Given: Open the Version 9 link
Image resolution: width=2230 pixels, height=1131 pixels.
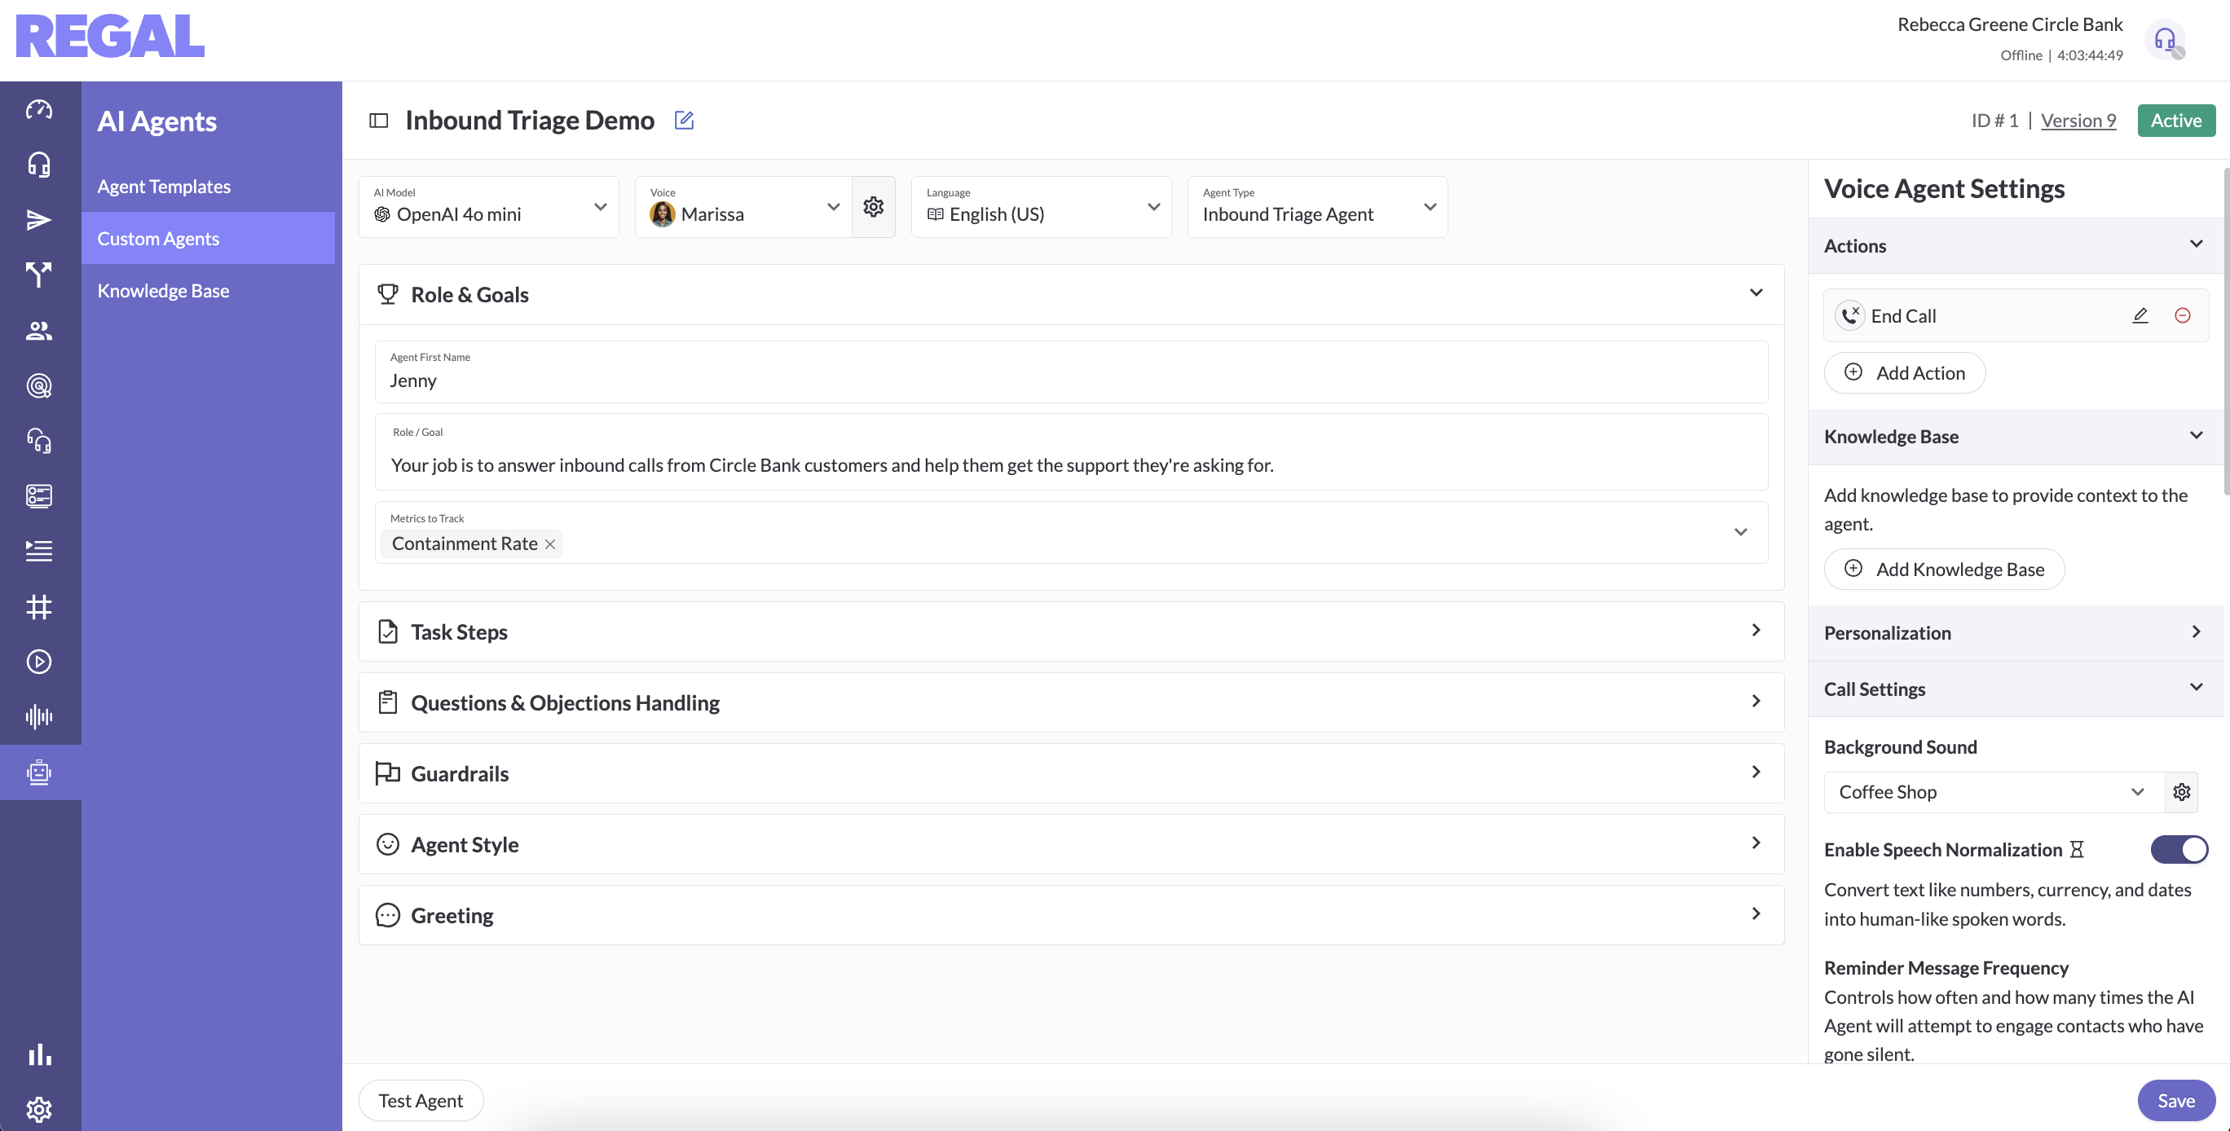Looking at the screenshot, I should (2078, 121).
